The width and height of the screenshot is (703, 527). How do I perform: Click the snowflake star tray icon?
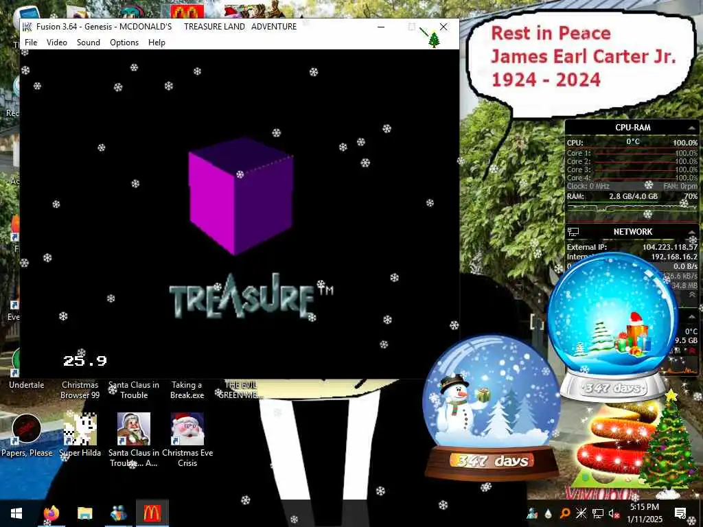[581, 513]
